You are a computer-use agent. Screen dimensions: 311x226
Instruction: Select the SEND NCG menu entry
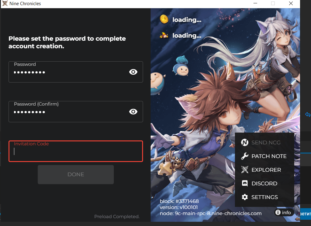(266, 143)
